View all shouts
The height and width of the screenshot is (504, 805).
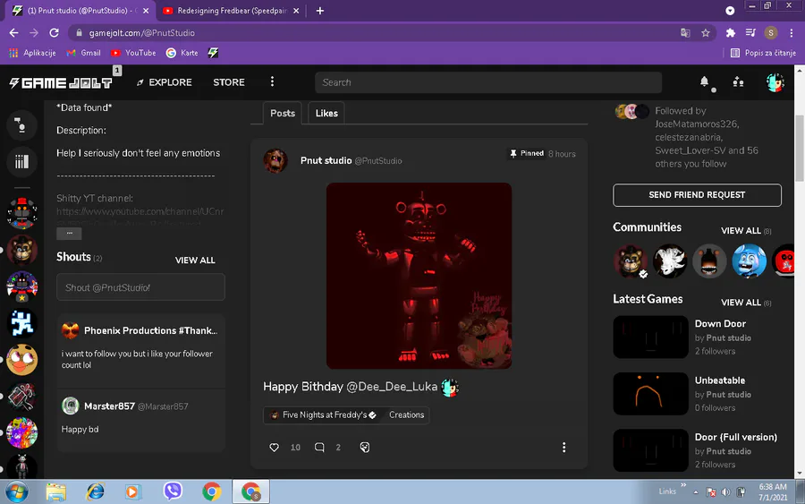[x=195, y=261]
